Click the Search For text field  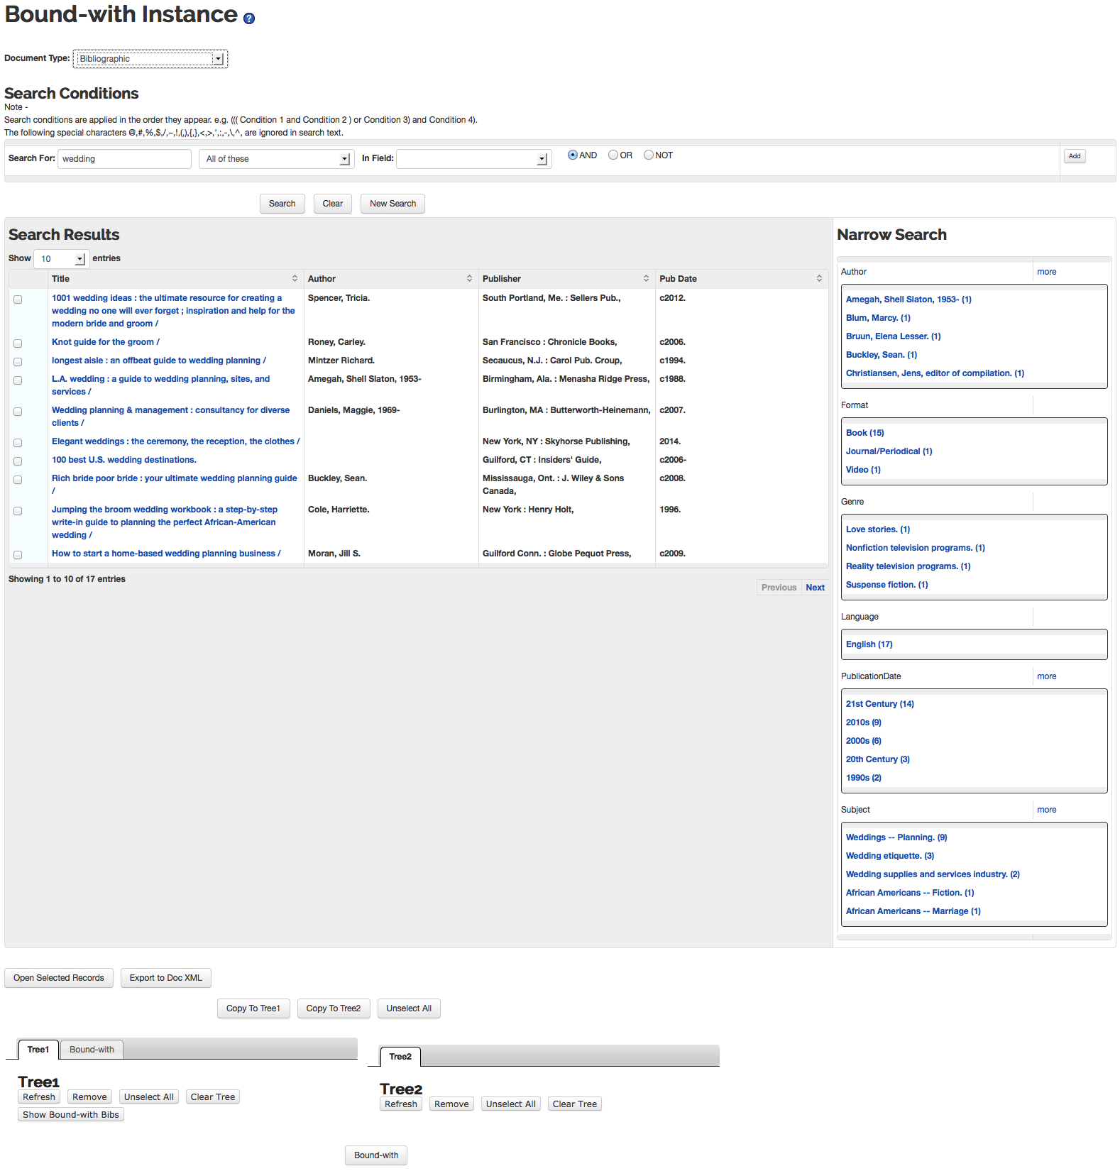click(x=125, y=159)
